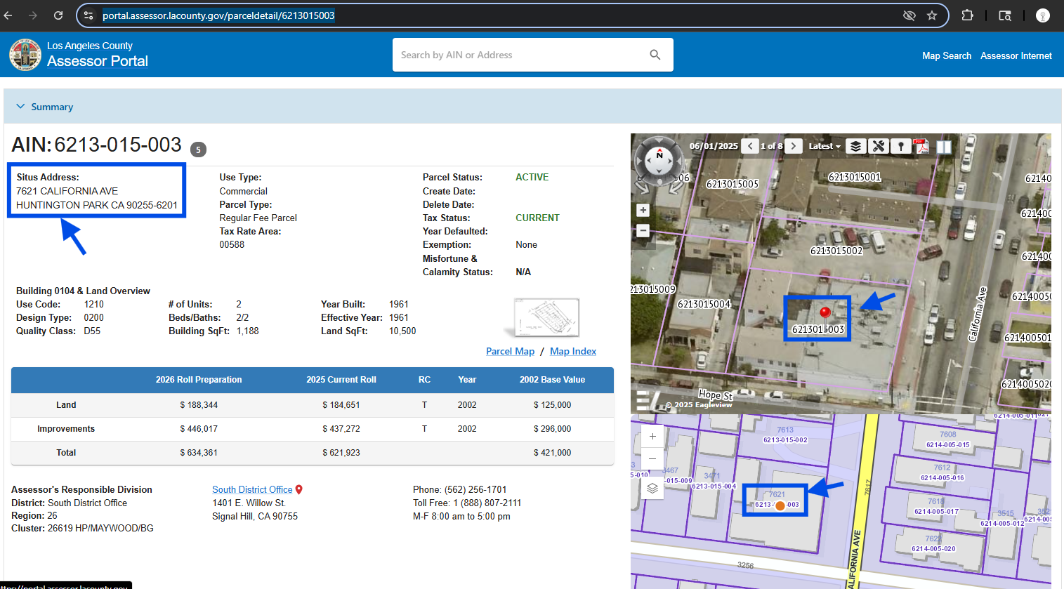The width and height of the screenshot is (1064, 589).
Task: Open the Map Index link
Action: (x=572, y=351)
